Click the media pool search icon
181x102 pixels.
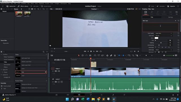point(38,9)
